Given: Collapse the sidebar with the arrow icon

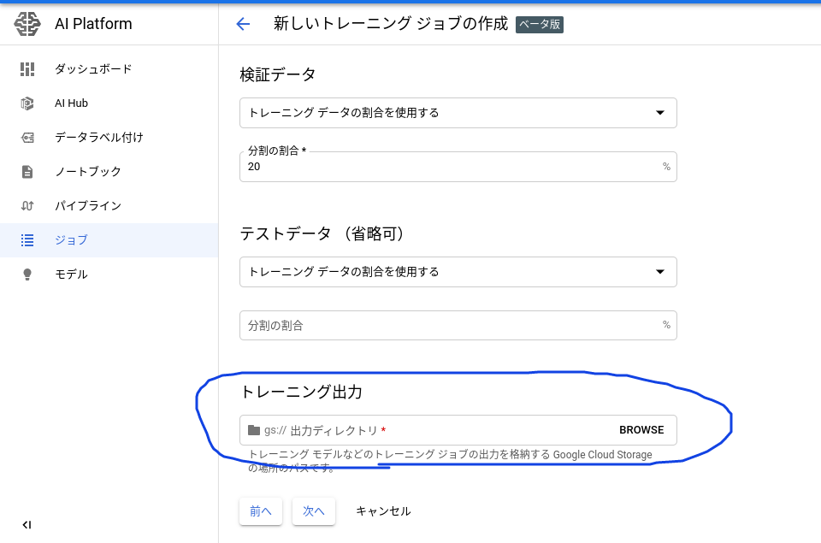Looking at the screenshot, I should click(x=27, y=525).
